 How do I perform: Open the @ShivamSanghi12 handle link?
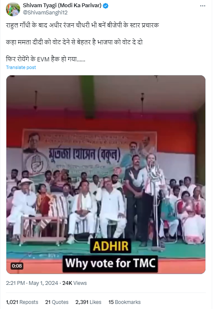45,13
